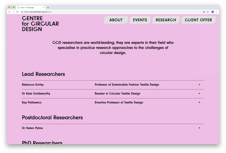Open the CLIENT OFFER menu item

tap(199, 20)
